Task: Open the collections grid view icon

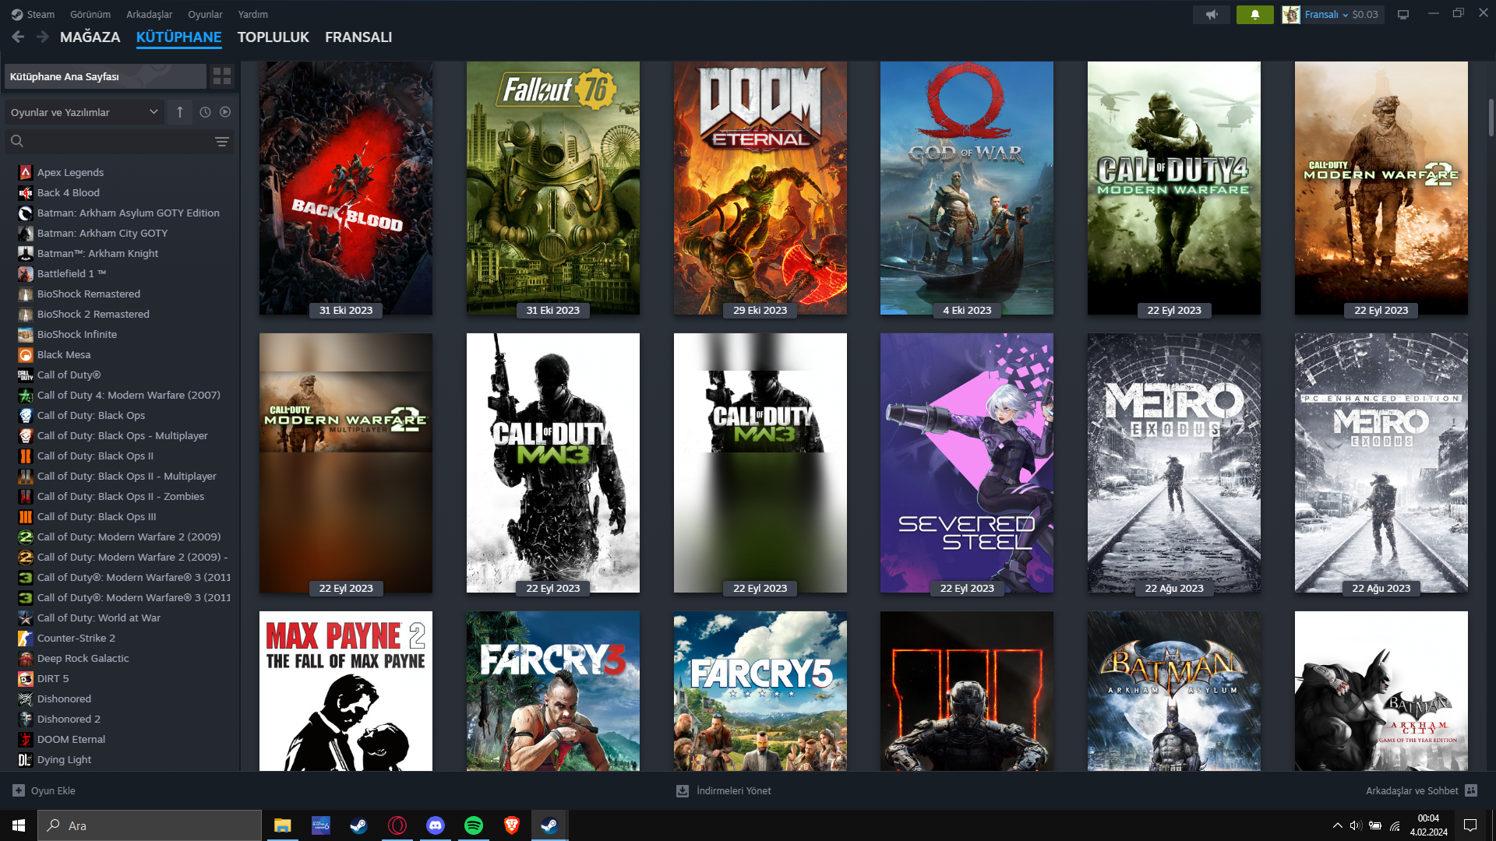Action: [x=222, y=76]
